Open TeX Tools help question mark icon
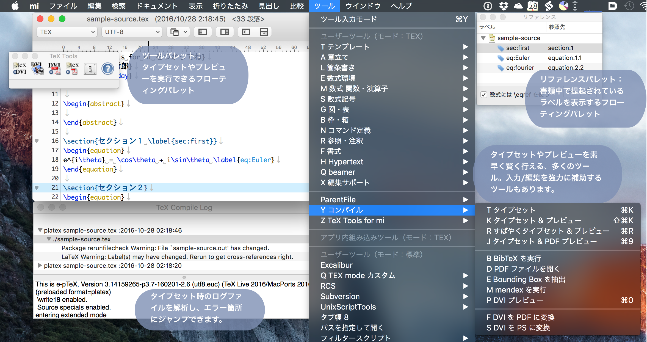The image size is (647, 342). [x=107, y=69]
